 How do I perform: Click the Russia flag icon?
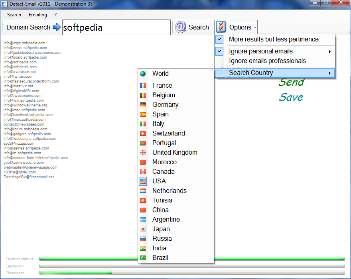tap(143, 239)
